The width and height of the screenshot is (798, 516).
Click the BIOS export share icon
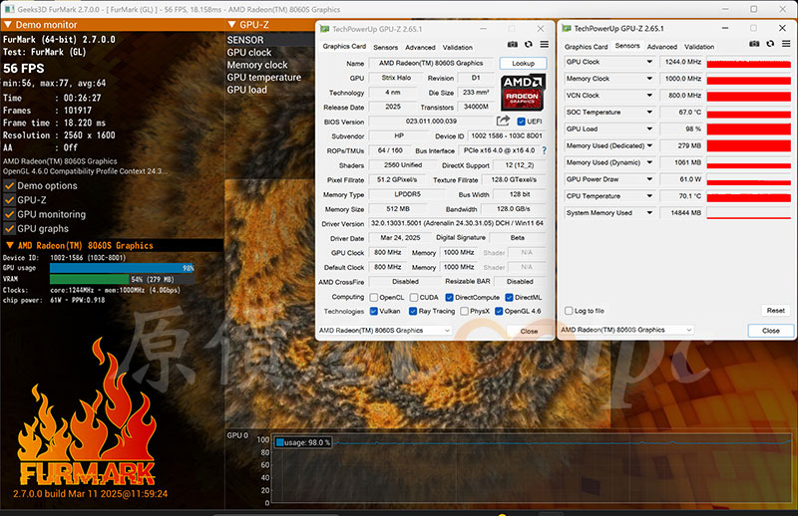coord(505,121)
